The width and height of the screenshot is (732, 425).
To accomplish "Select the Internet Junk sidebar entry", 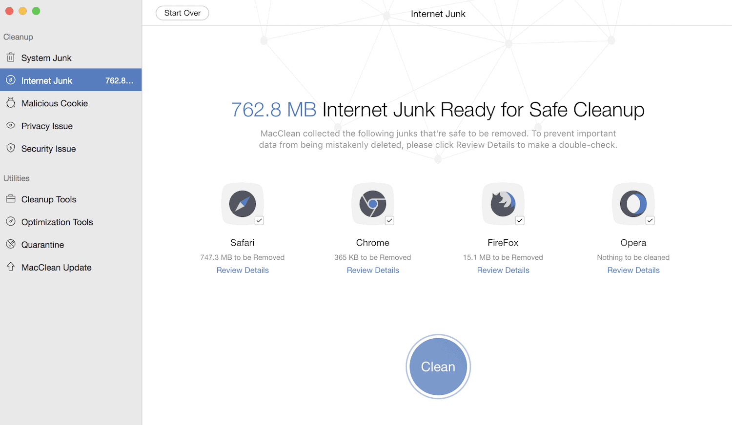I will [45, 80].
